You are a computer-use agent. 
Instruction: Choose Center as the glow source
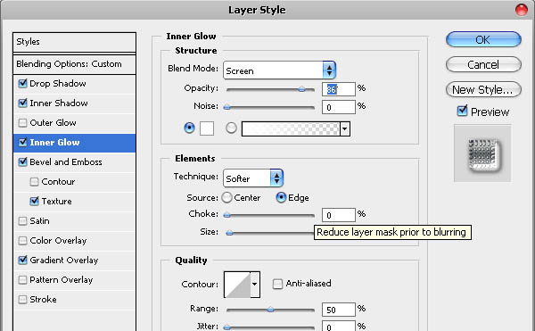[226, 197]
